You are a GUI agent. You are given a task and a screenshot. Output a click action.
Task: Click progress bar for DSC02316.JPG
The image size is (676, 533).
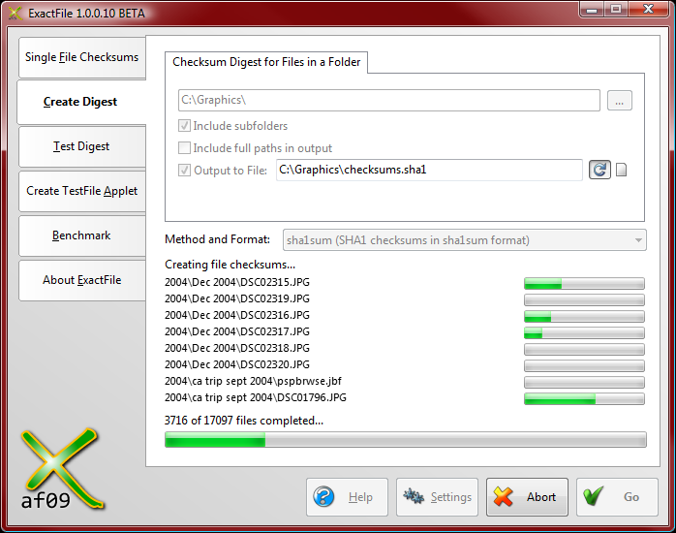[584, 316]
